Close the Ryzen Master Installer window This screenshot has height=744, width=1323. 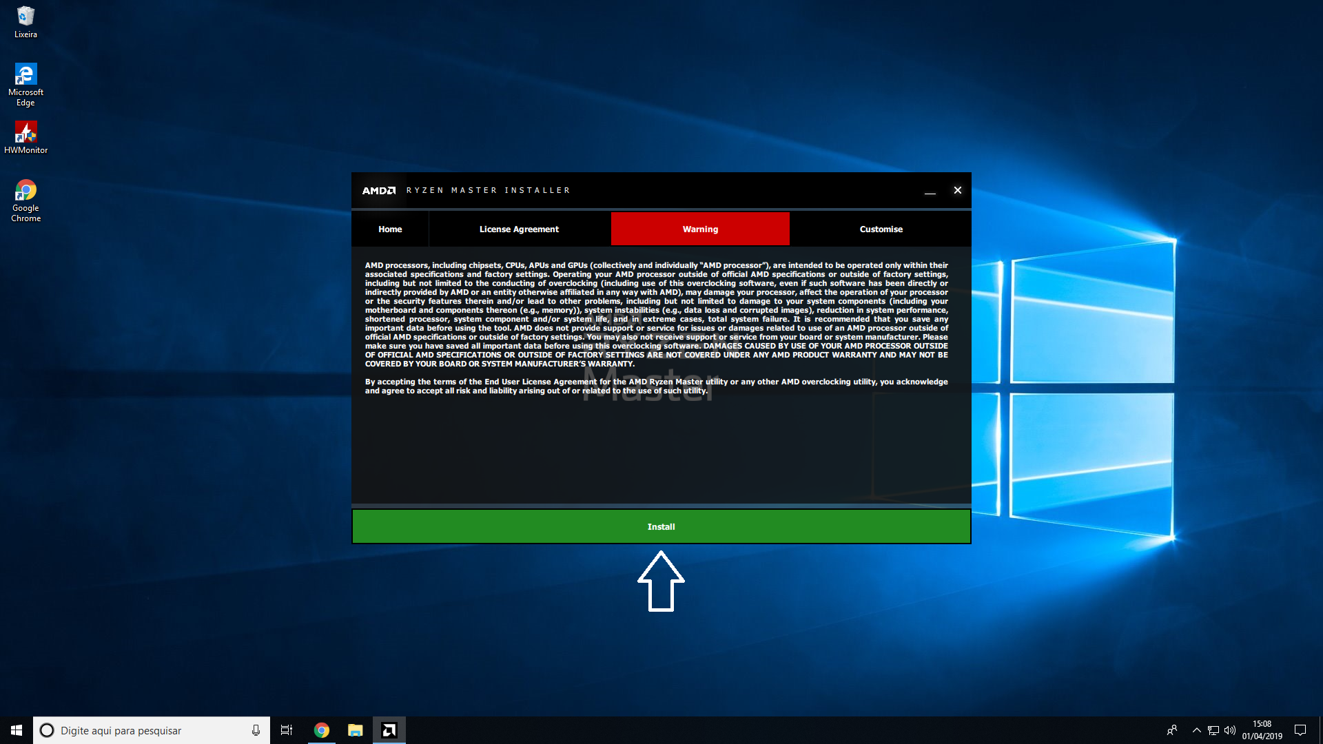point(957,190)
